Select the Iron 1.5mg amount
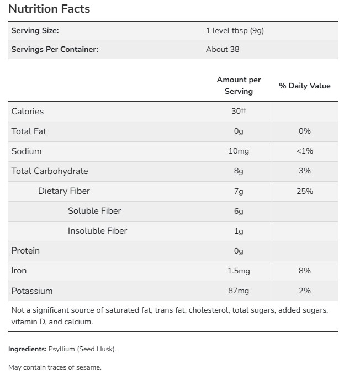This screenshot has width=344, height=374. 239,271
